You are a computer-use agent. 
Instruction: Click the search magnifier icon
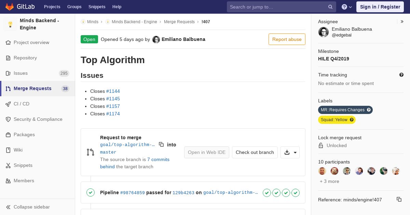(x=330, y=7)
